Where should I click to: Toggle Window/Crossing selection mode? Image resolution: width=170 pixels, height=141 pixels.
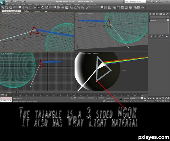click(x=35, y=7)
